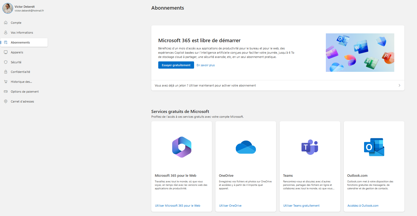Go to Confidentialité settings

pos(24,72)
